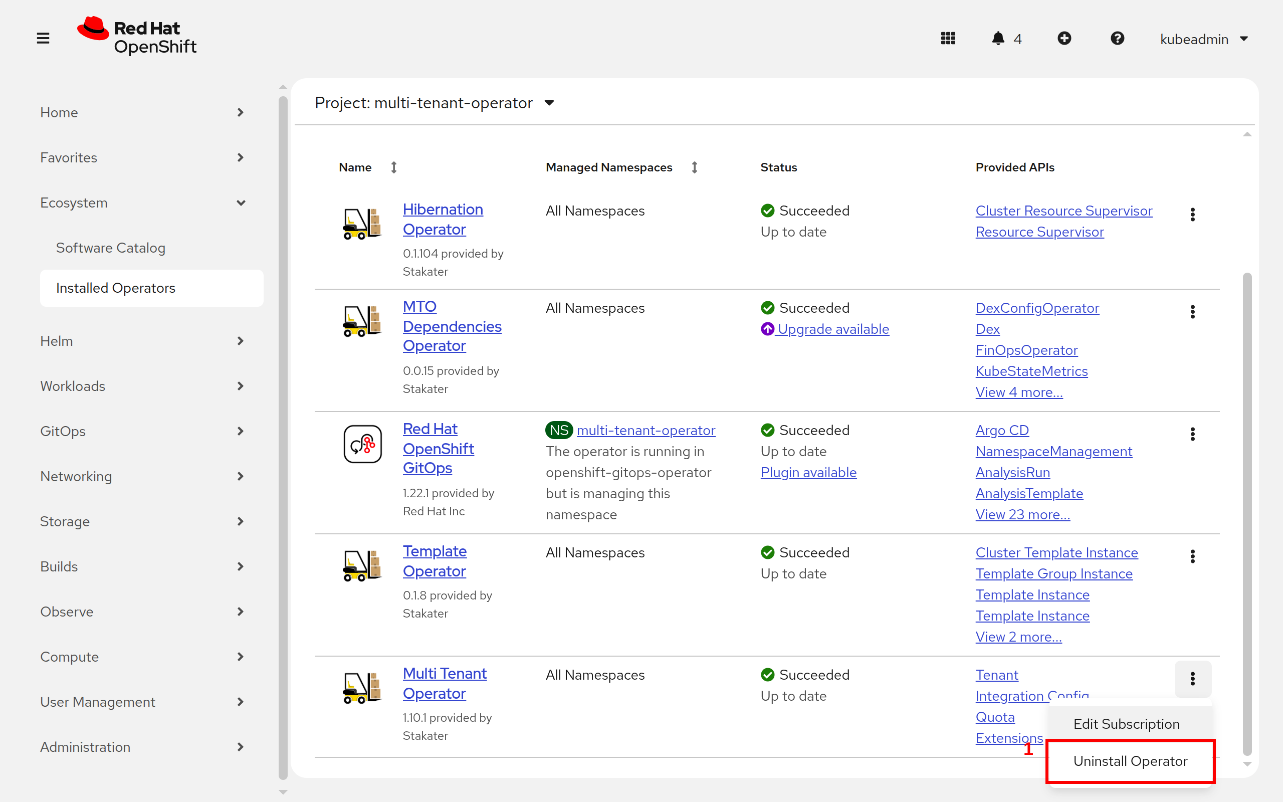Viewport: 1283px width, 802px height.
Task: Expand the Networking navigation section
Action: 142,476
